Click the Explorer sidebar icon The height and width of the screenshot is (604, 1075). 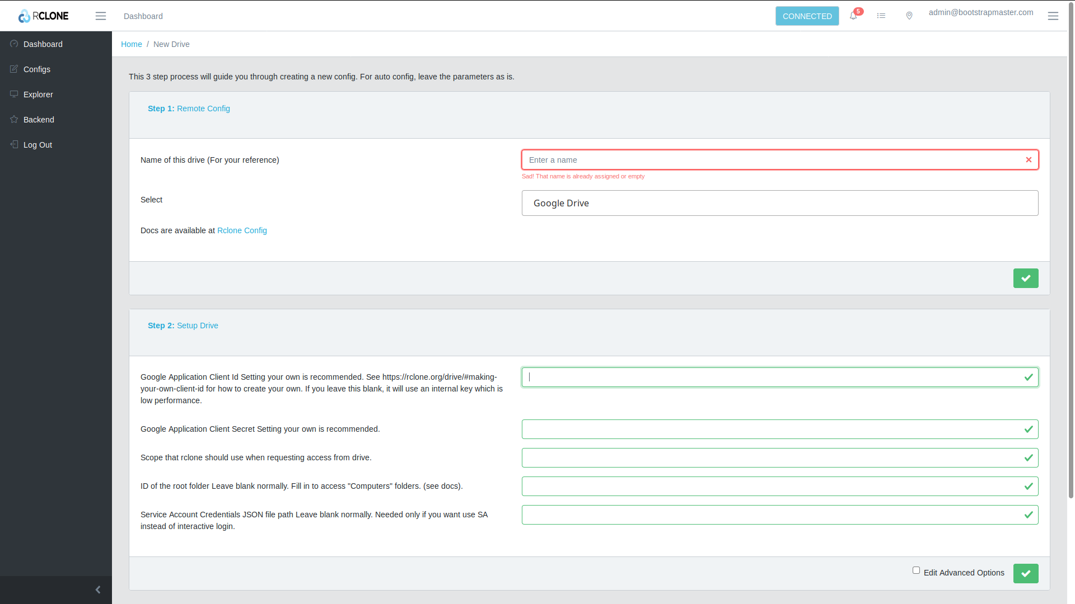pyautogui.click(x=13, y=93)
